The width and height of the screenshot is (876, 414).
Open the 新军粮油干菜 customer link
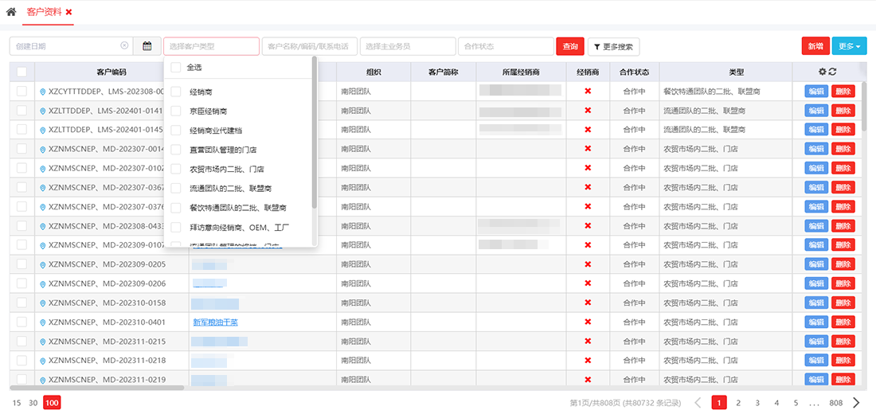[215, 322]
